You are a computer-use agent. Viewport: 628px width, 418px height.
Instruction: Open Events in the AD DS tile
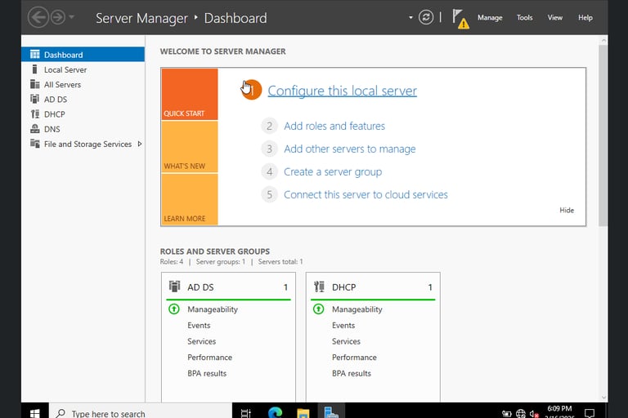199,325
